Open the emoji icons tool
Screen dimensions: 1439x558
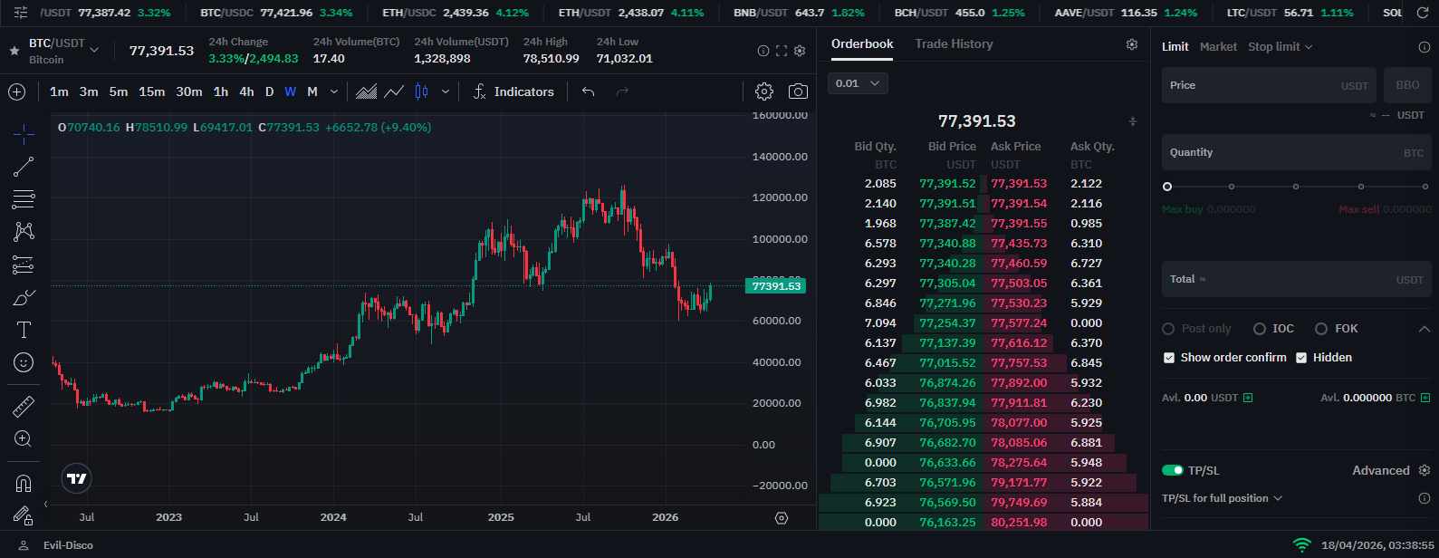click(24, 362)
